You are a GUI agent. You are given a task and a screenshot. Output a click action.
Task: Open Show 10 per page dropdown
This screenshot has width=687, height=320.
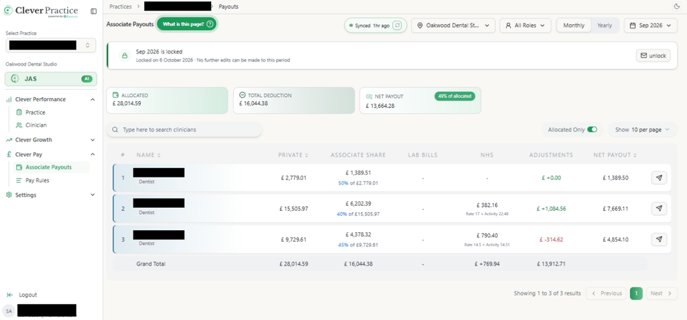coord(642,129)
